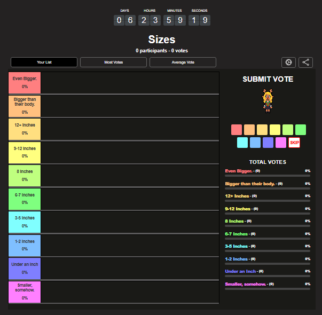Image resolution: width=322 pixels, height=315 pixels.
Task: Vote with the light blue 1-2 Inches swatch
Action: click(x=255, y=143)
